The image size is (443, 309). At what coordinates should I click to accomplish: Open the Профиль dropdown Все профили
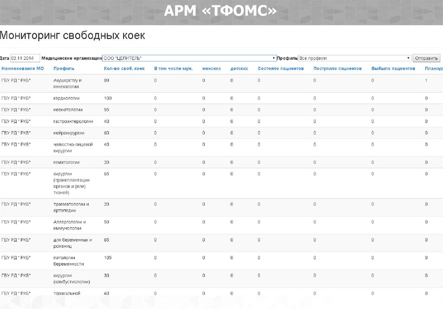coord(355,58)
